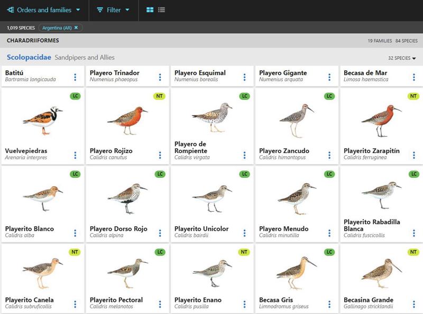Open more options for Playerito Blanco
The height and width of the screenshot is (314, 423).
75,233
